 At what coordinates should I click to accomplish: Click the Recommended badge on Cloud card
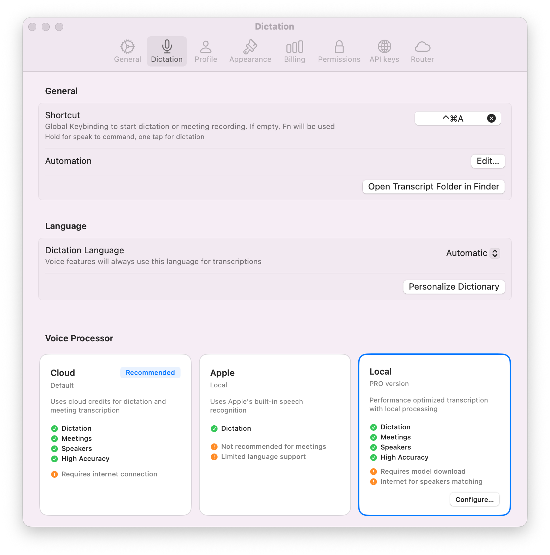(150, 373)
